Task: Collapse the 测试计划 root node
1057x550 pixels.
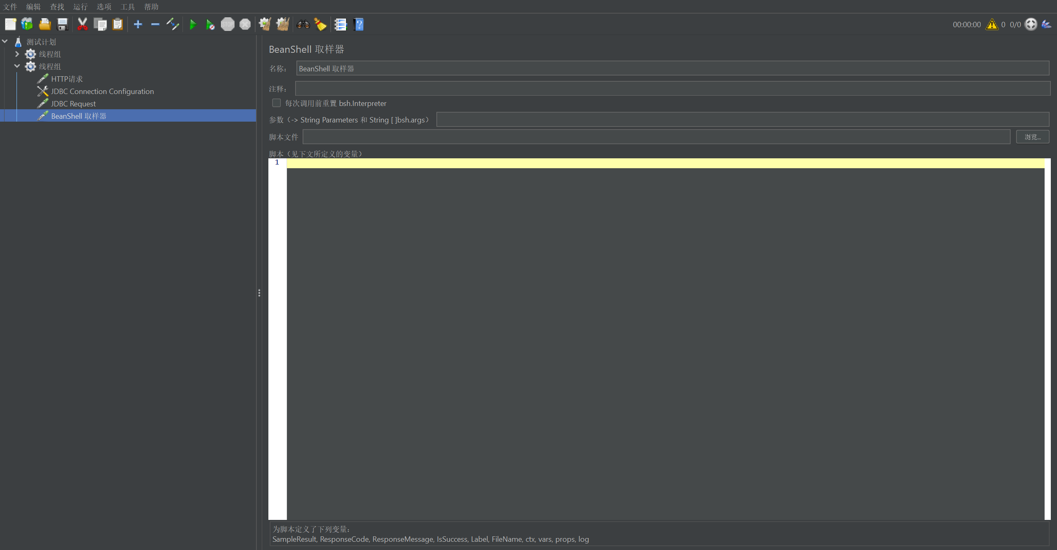Action: point(5,42)
